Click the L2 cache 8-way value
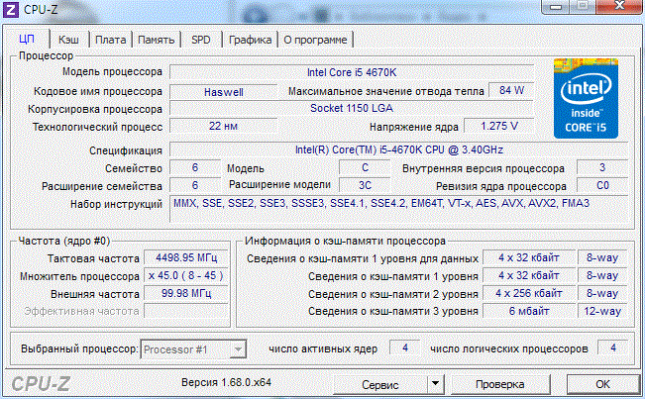 click(x=602, y=293)
